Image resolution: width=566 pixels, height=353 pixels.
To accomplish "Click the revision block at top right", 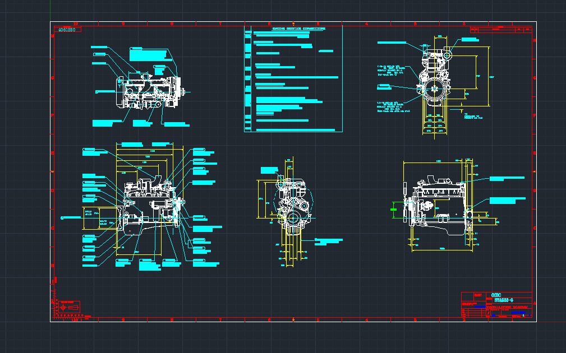I will pyautogui.click(x=501, y=30).
